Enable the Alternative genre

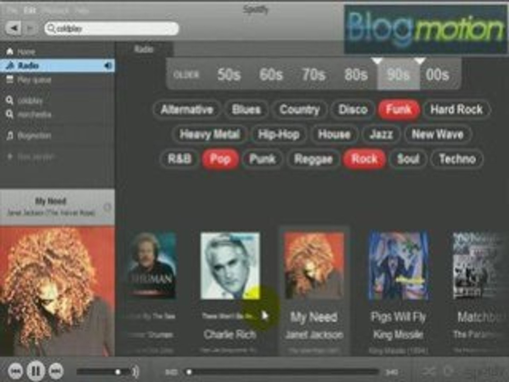pos(187,109)
